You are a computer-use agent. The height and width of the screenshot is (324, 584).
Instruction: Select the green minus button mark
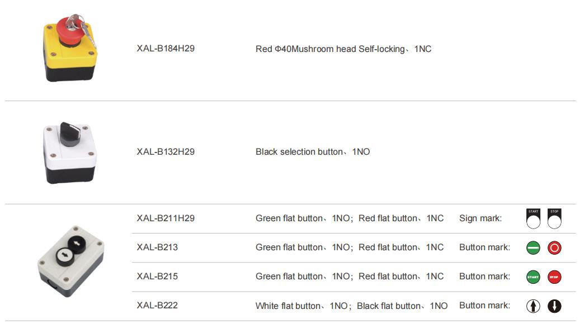coord(533,247)
